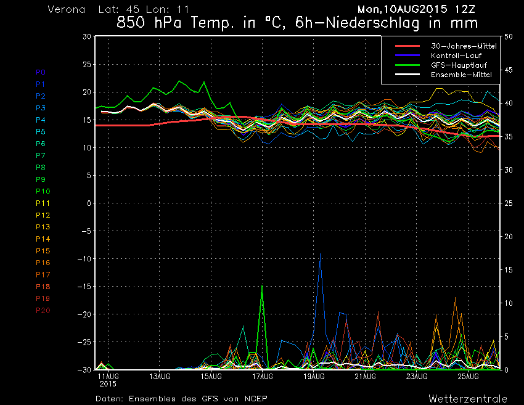Click the P9 member label
Screen dimensions: 524x405
[x=41, y=179]
